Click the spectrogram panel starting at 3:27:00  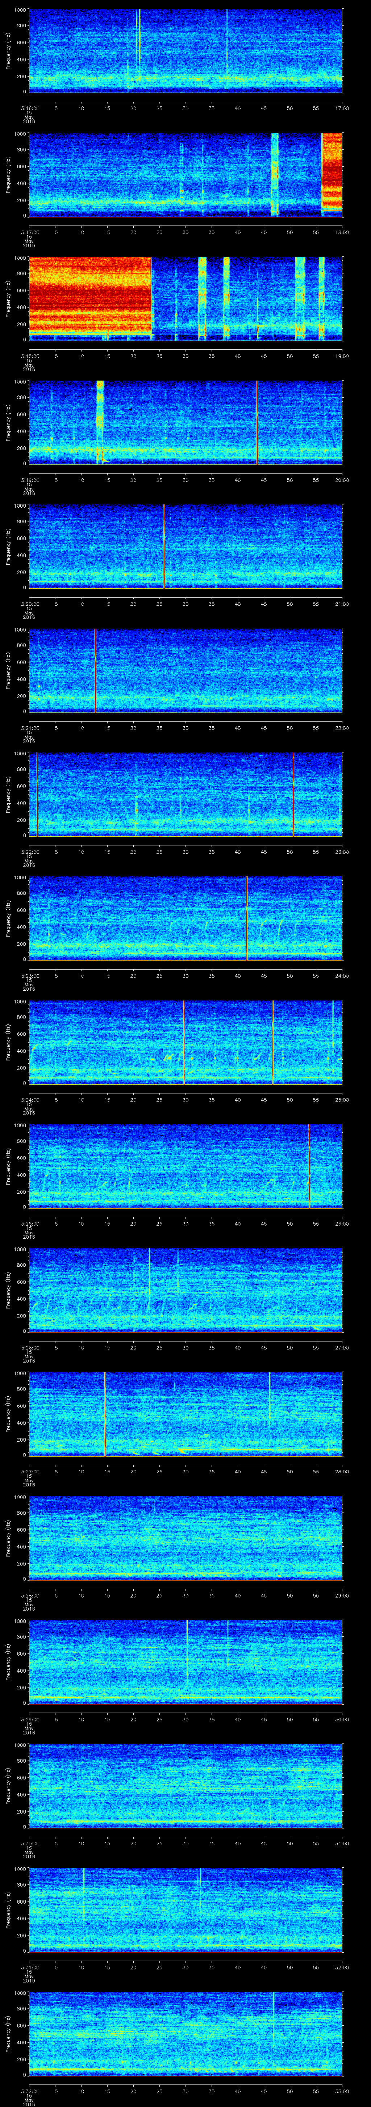tap(186, 1413)
